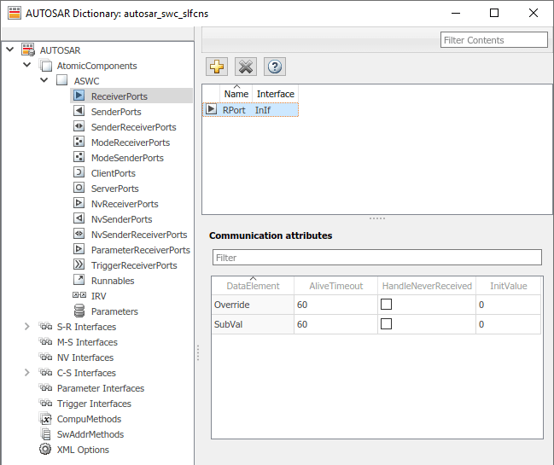Click the InitValue column header
Screen dimensions: 554x465
(x=508, y=286)
